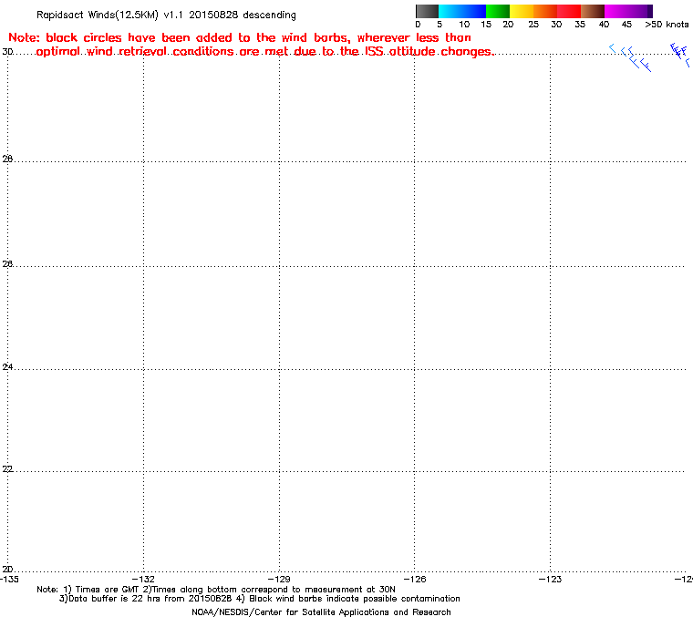Screen dimensions: 693x627
Task: Click the "Rapidscat Winds(12.5KM) v1.1" title text
Action: pos(109,15)
